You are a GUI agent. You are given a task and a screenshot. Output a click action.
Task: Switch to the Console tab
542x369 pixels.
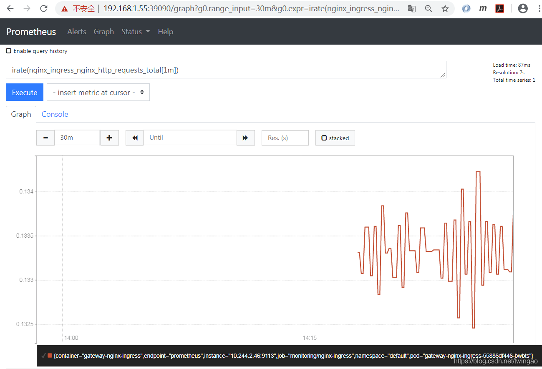click(x=55, y=114)
